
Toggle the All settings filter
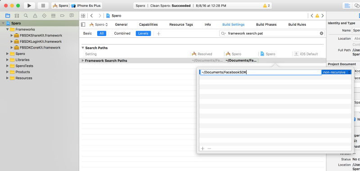click(x=102, y=33)
